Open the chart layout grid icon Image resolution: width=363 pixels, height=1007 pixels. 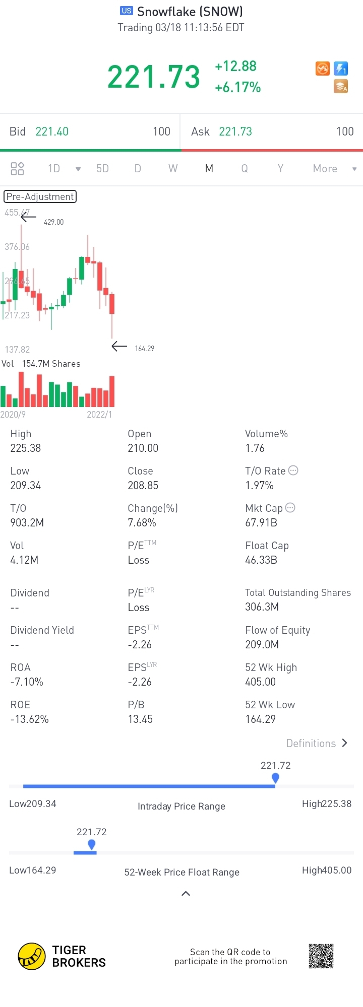[x=18, y=168]
